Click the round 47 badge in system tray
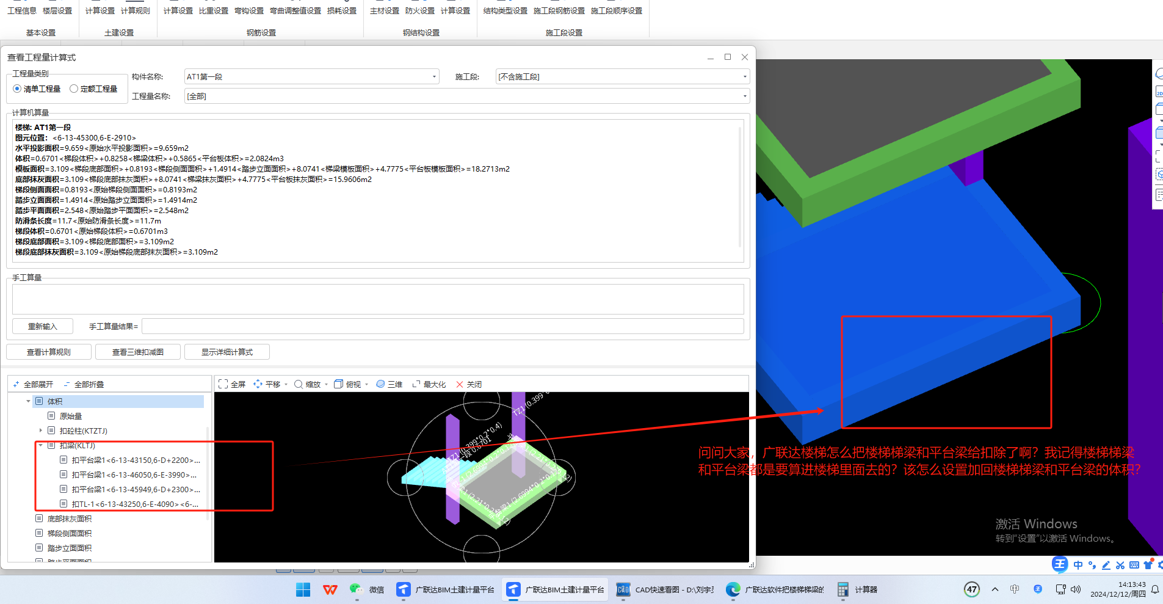Image resolution: width=1163 pixels, height=604 pixels. (972, 589)
